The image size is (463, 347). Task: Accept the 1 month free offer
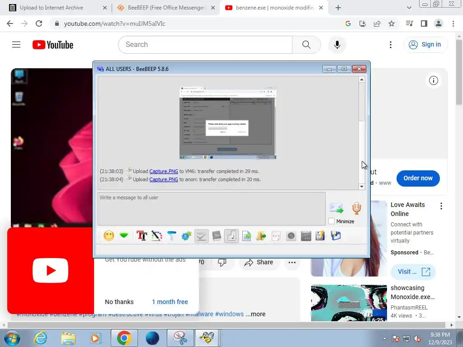pos(170,302)
